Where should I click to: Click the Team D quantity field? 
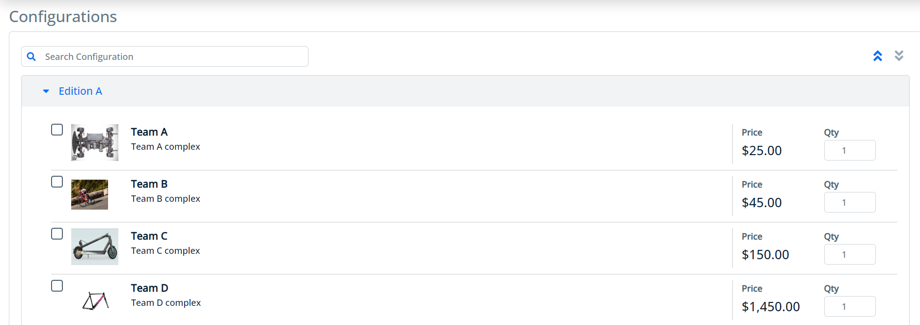849,306
